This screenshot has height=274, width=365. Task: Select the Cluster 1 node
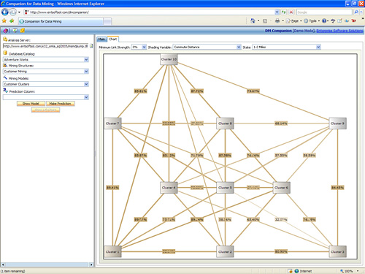coord(112,251)
